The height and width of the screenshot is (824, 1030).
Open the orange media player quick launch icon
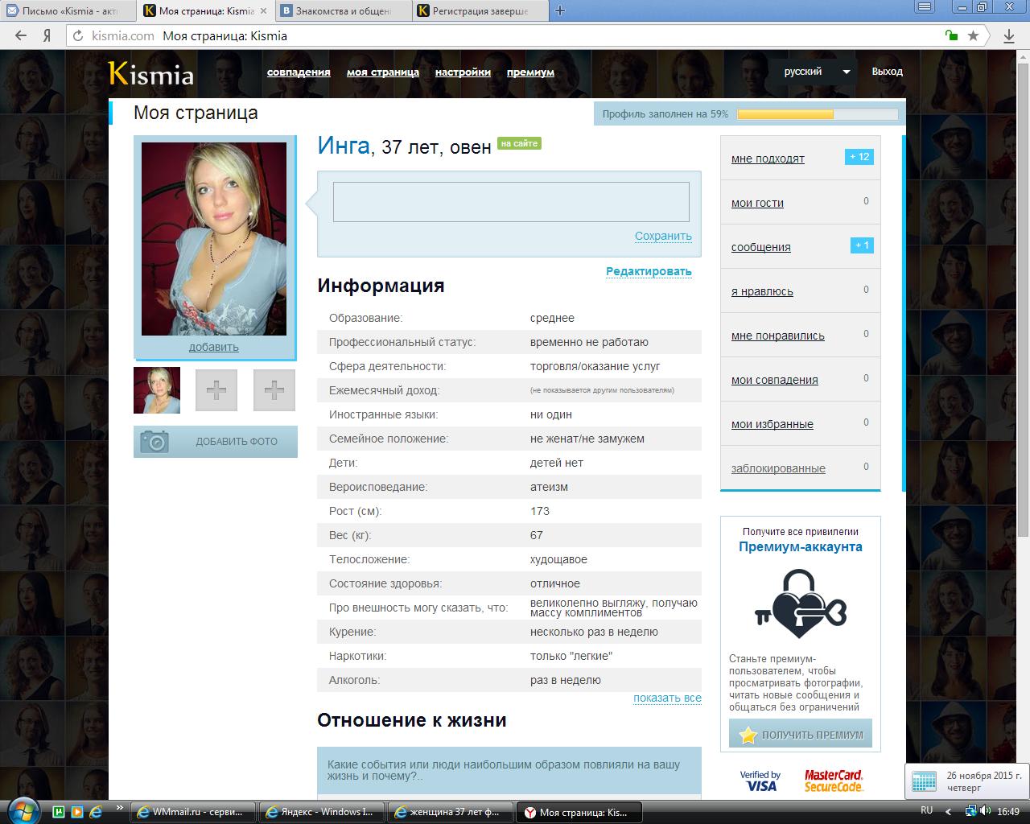click(x=77, y=812)
